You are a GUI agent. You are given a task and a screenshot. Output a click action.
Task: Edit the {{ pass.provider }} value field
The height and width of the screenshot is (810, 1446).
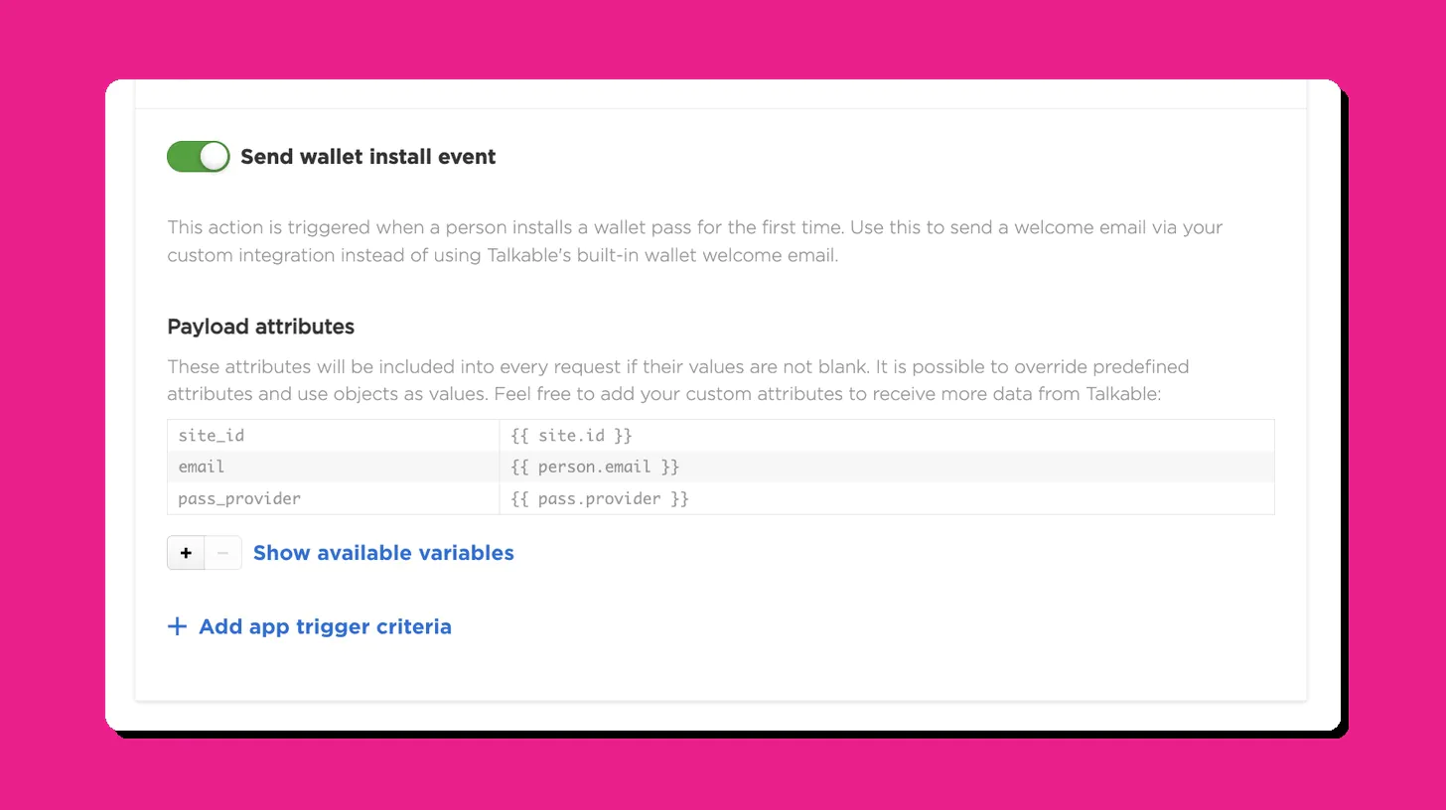click(x=886, y=498)
